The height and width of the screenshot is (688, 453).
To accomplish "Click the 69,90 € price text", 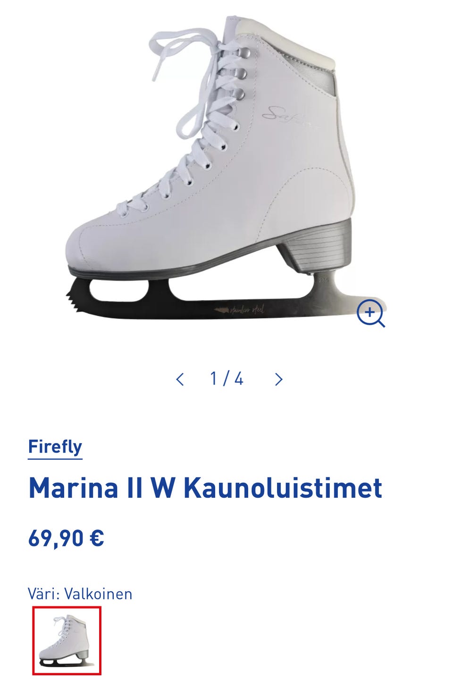I will point(66,538).
